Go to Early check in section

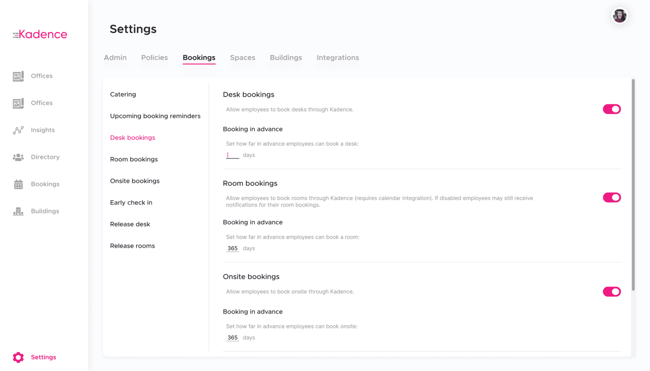pos(131,202)
